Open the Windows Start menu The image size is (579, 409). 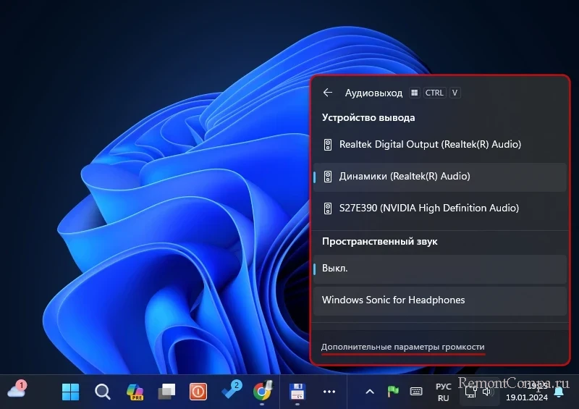coord(70,392)
